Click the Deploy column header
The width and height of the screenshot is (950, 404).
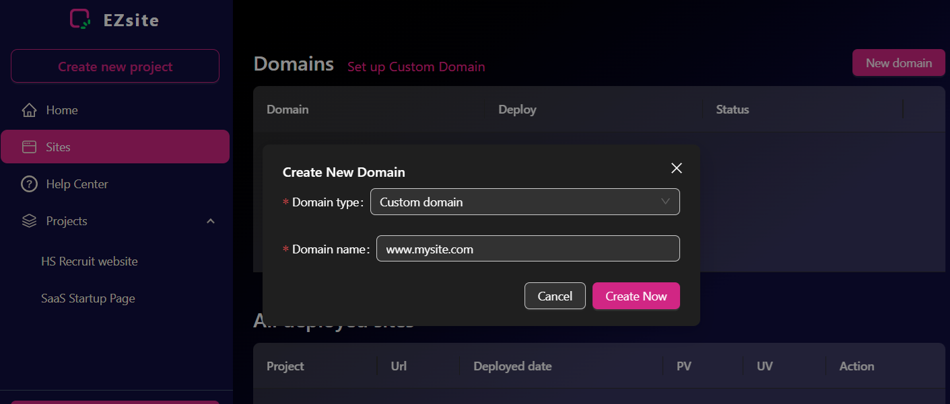(517, 110)
